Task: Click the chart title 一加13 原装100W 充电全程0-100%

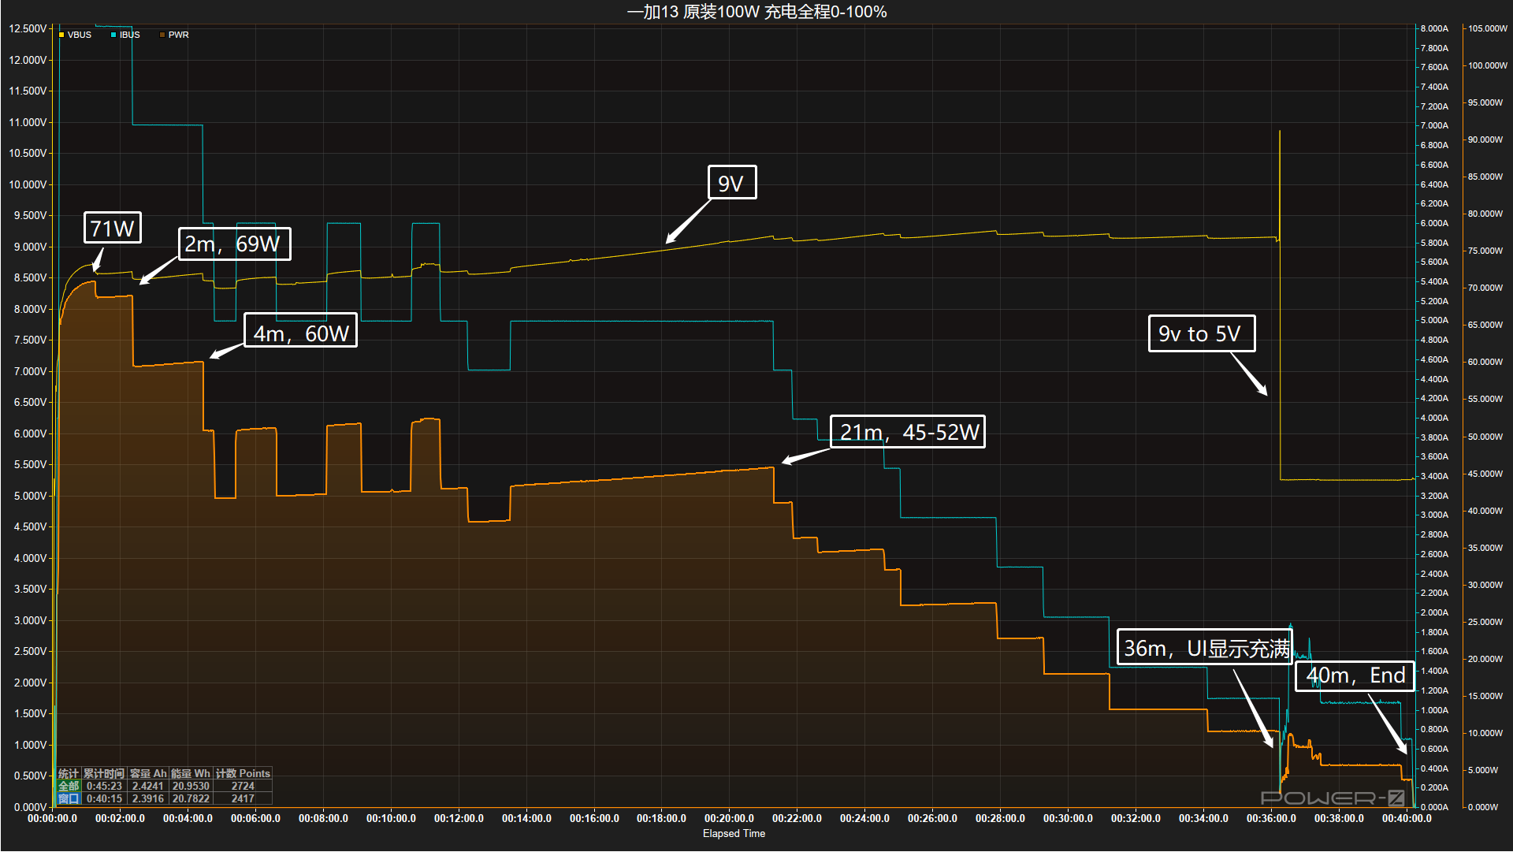Action: (x=756, y=12)
